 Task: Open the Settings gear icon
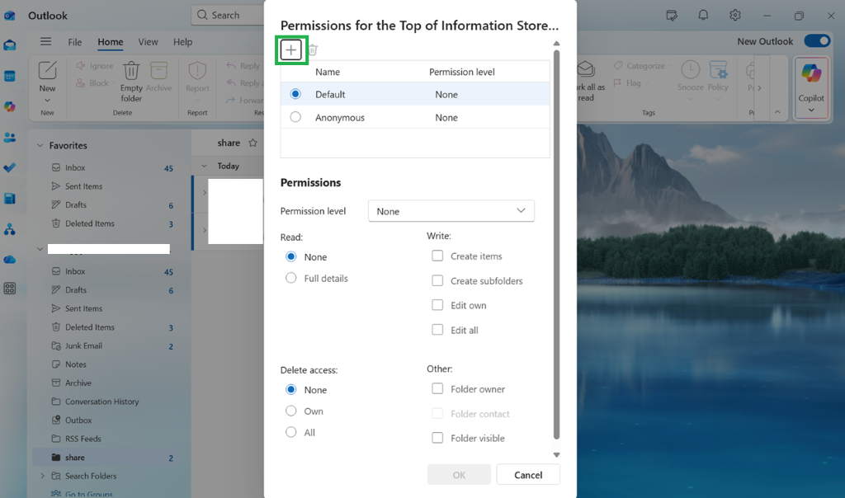tap(735, 15)
